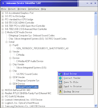Select Silicon Integrated Systems (SiS) under Chip Vender
Image resolution: width=98 pixels, height=108 pixels.
click(x=31, y=68)
